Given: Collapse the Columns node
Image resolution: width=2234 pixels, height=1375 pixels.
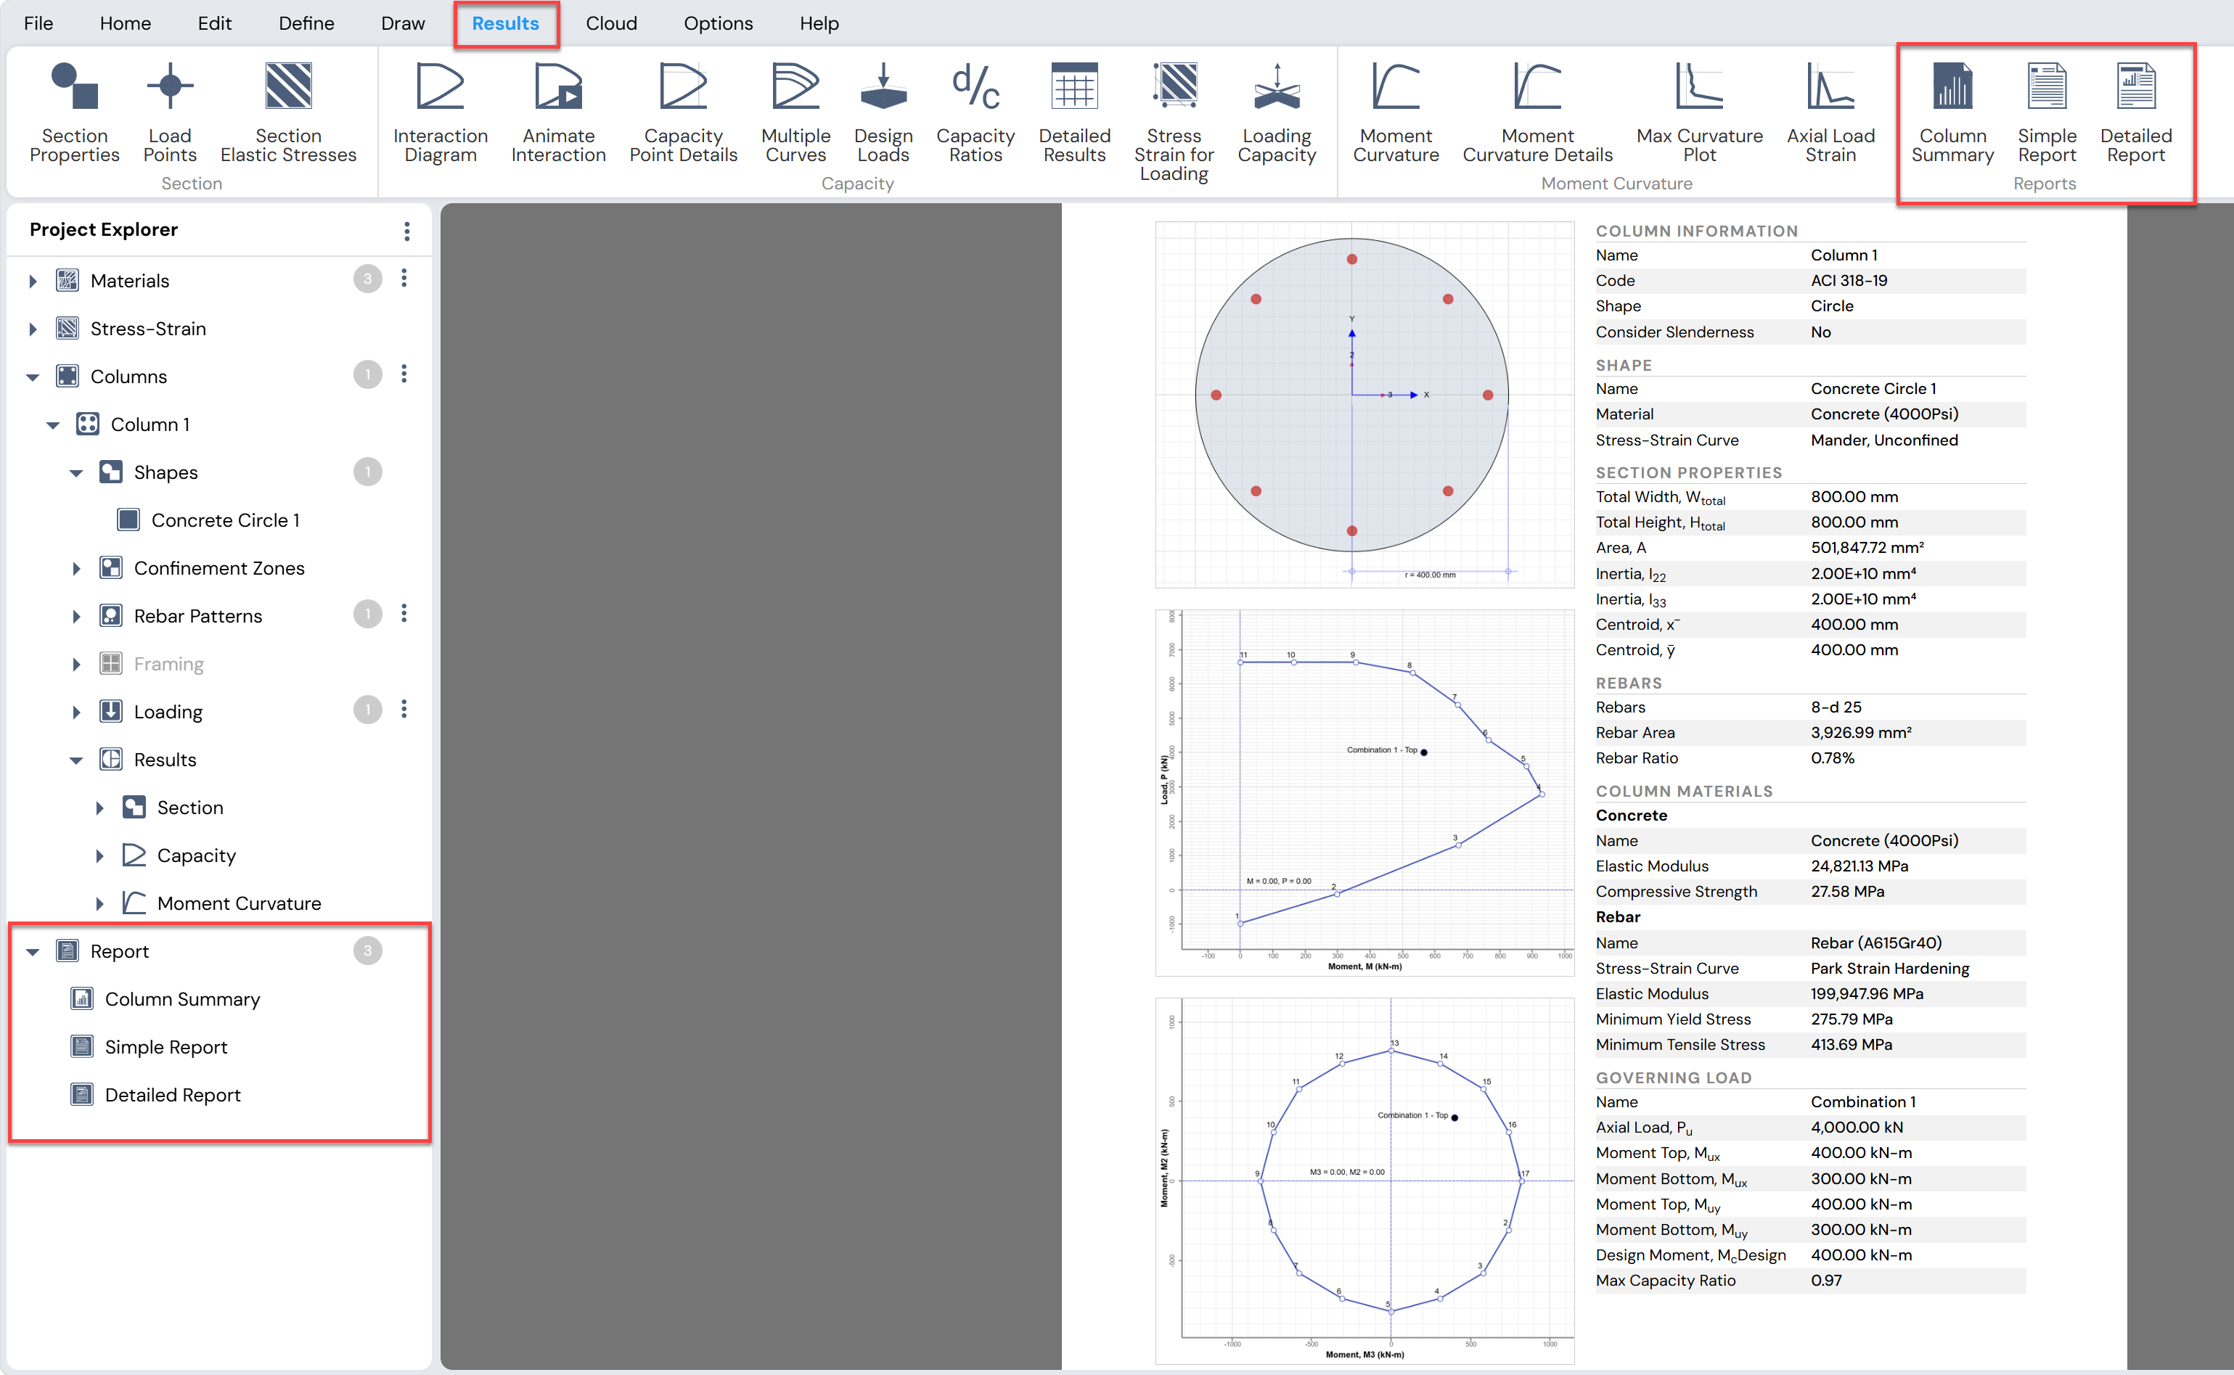Looking at the screenshot, I should pyautogui.click(x=33, y=377).
